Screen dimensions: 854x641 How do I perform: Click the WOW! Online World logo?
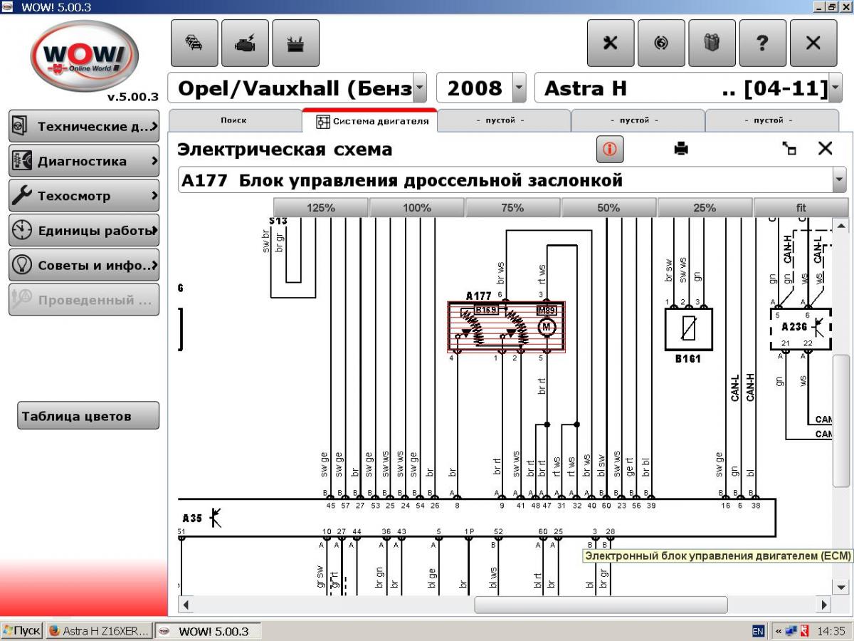tap(84, 56)
